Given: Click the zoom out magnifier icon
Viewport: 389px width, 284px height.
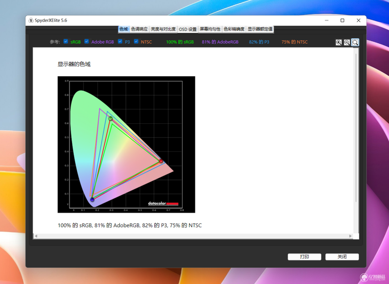Looking at the screenshot, I should coord(347,42).
